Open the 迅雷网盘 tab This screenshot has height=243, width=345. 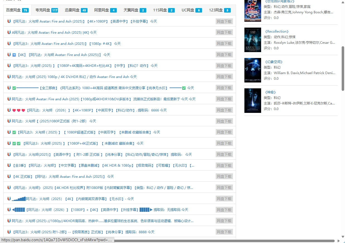coord(76,10)
